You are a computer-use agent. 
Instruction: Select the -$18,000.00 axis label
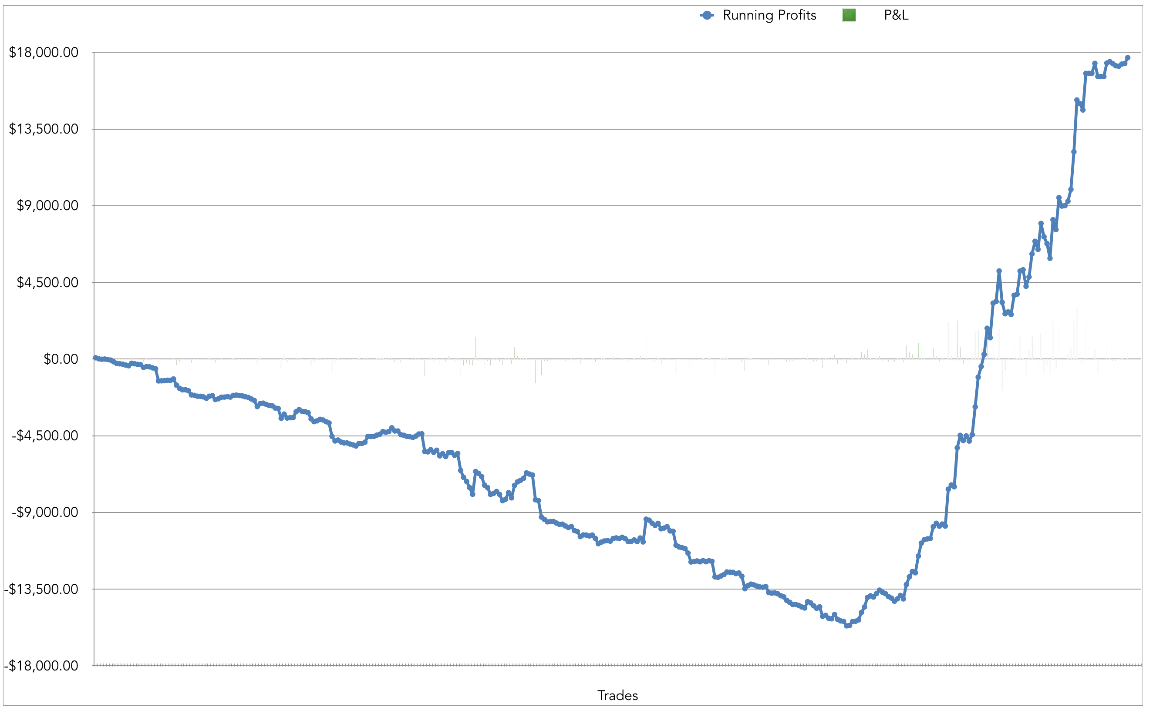click(x=42, y=666)
